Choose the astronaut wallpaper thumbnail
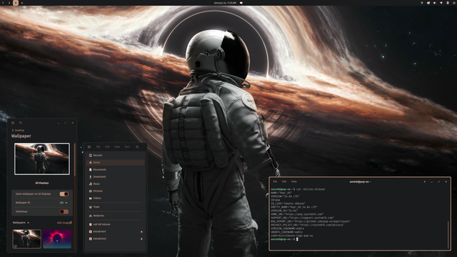 click(x=27, y=239)
